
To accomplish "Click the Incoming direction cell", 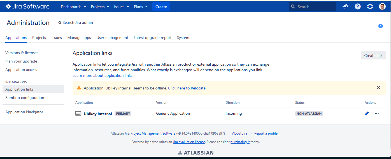I will 234,113.
